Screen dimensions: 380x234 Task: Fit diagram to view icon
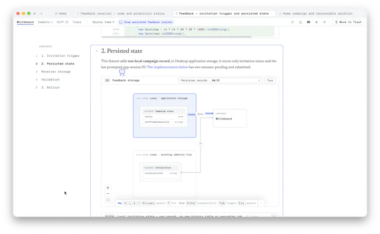(x=108, y=200)
